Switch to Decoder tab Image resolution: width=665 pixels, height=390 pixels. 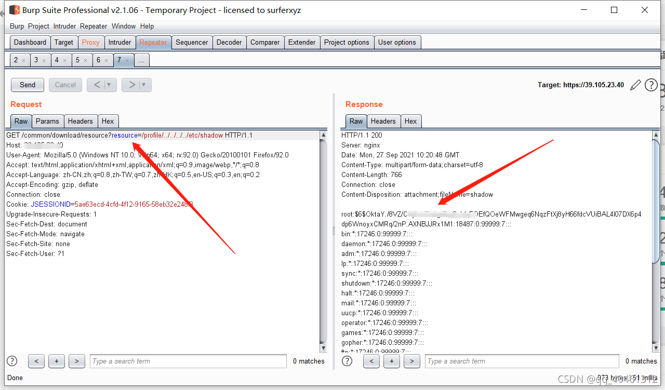click(x=229, y=43)
